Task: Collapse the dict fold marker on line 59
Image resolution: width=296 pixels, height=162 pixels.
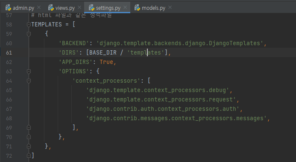Action: pos(29,34)
